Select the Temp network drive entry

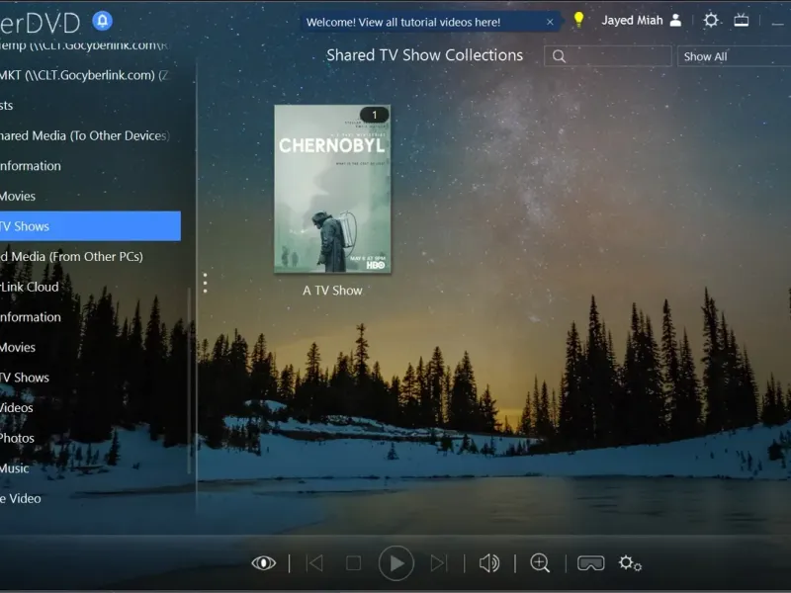pos(85,45)
